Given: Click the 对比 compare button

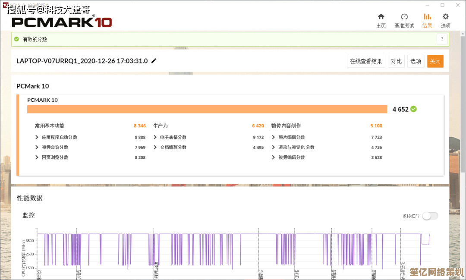Looking at the screenshot, I should (x=396, y=61).
